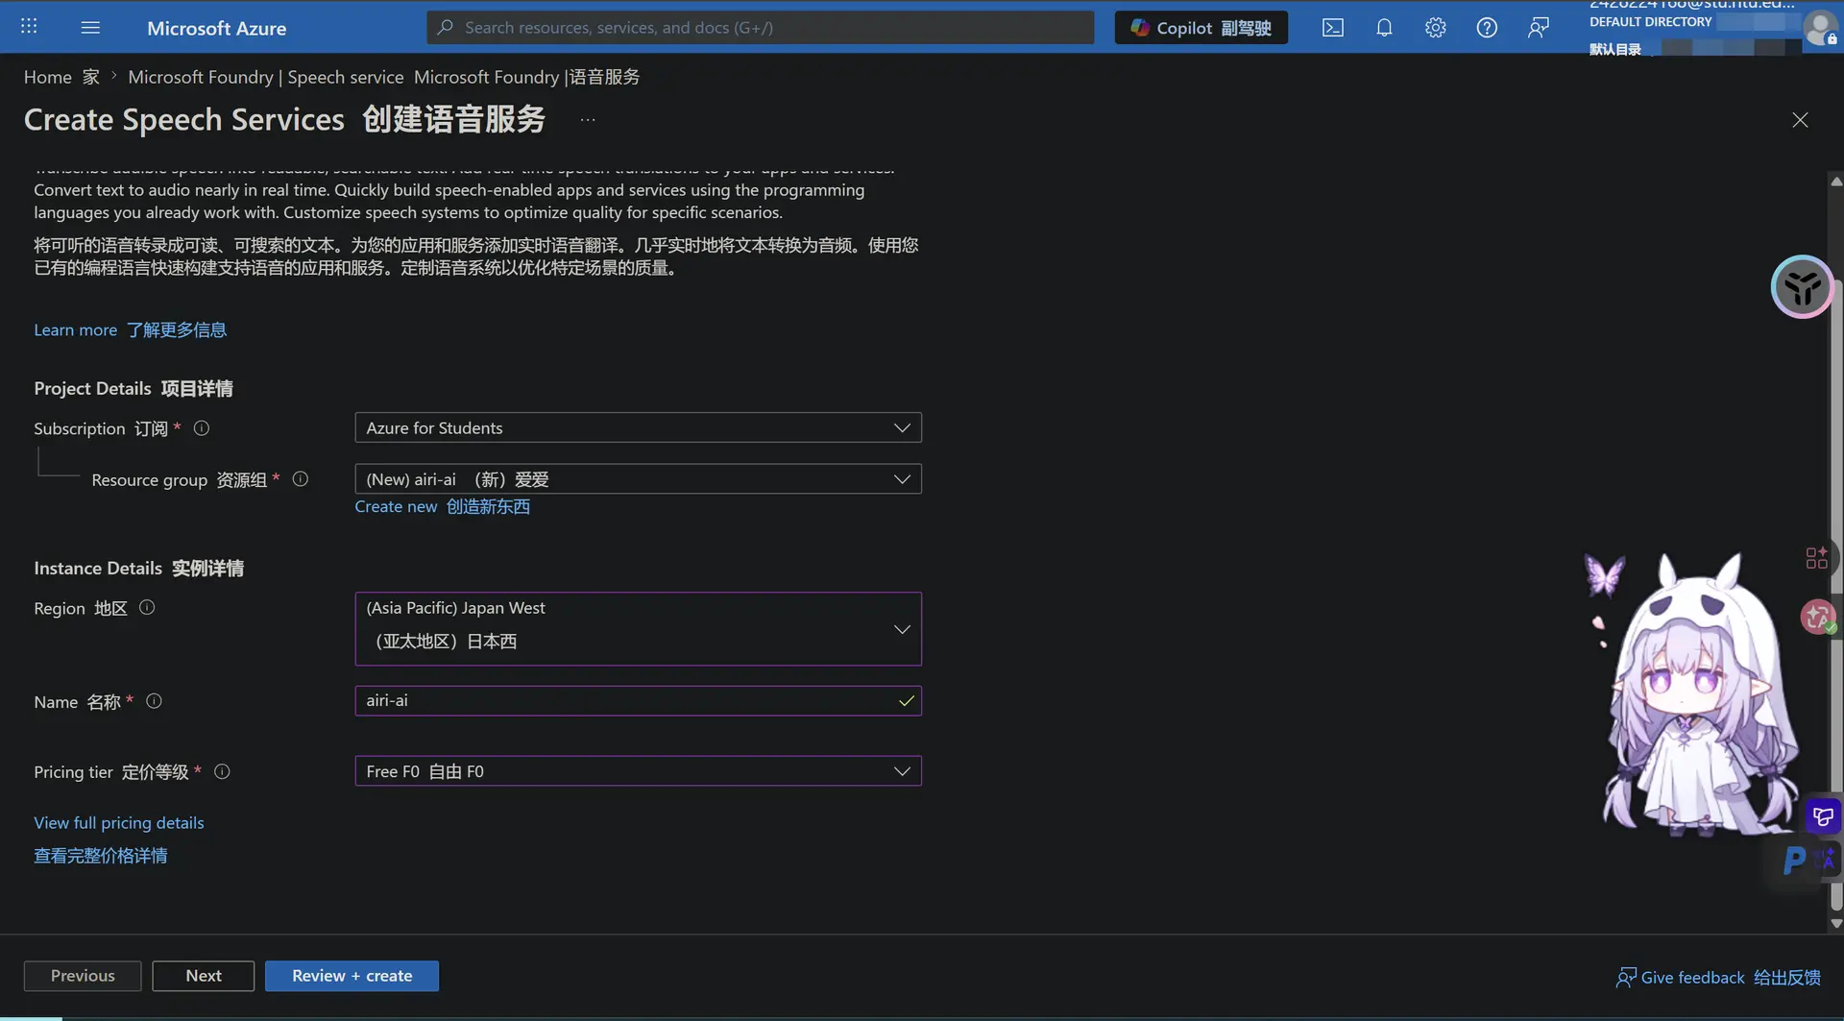The width and height of the screenshot is (1844, 1021).
Task: Click the scrollbar down arrow
Action: [x=1836, y=924]
